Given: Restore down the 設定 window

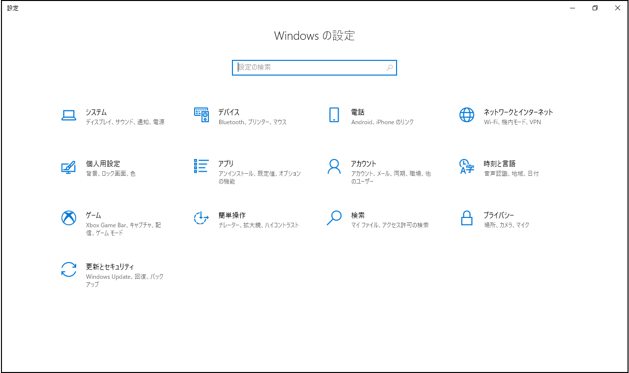Looking at the screenshot, I should click(x=595, y=8).
